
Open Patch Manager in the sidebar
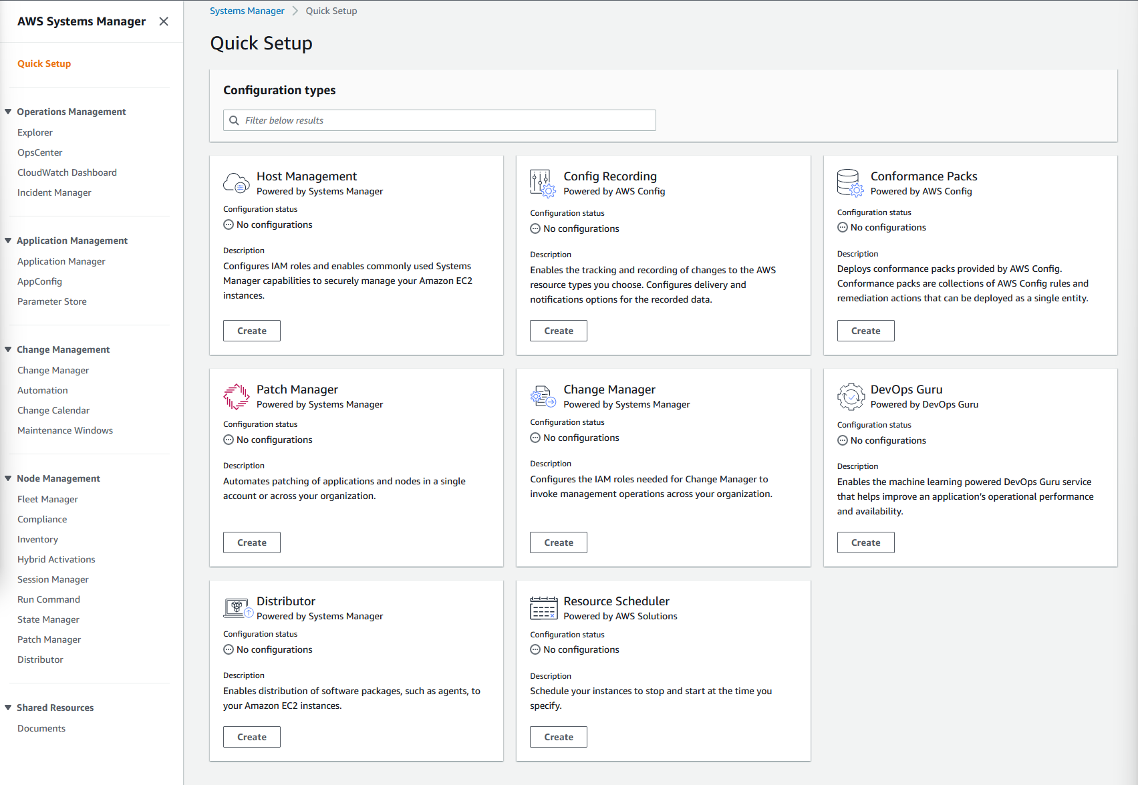tap(49, 639)
